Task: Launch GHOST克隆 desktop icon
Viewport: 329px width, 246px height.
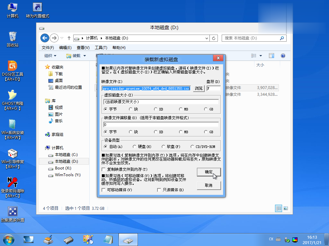Action: [x=13, y=100]
